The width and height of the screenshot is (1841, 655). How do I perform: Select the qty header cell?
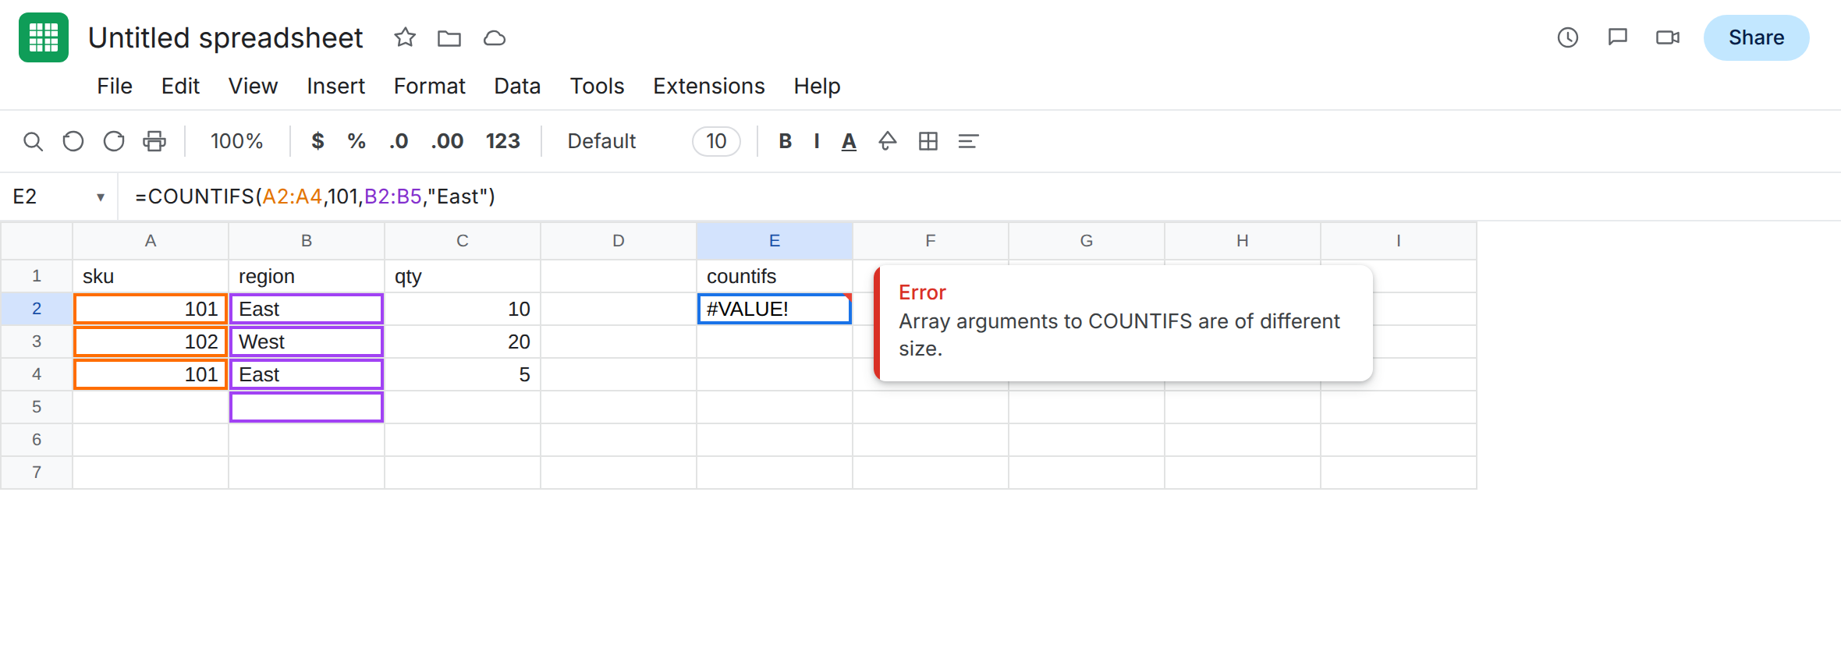point(463,276)
